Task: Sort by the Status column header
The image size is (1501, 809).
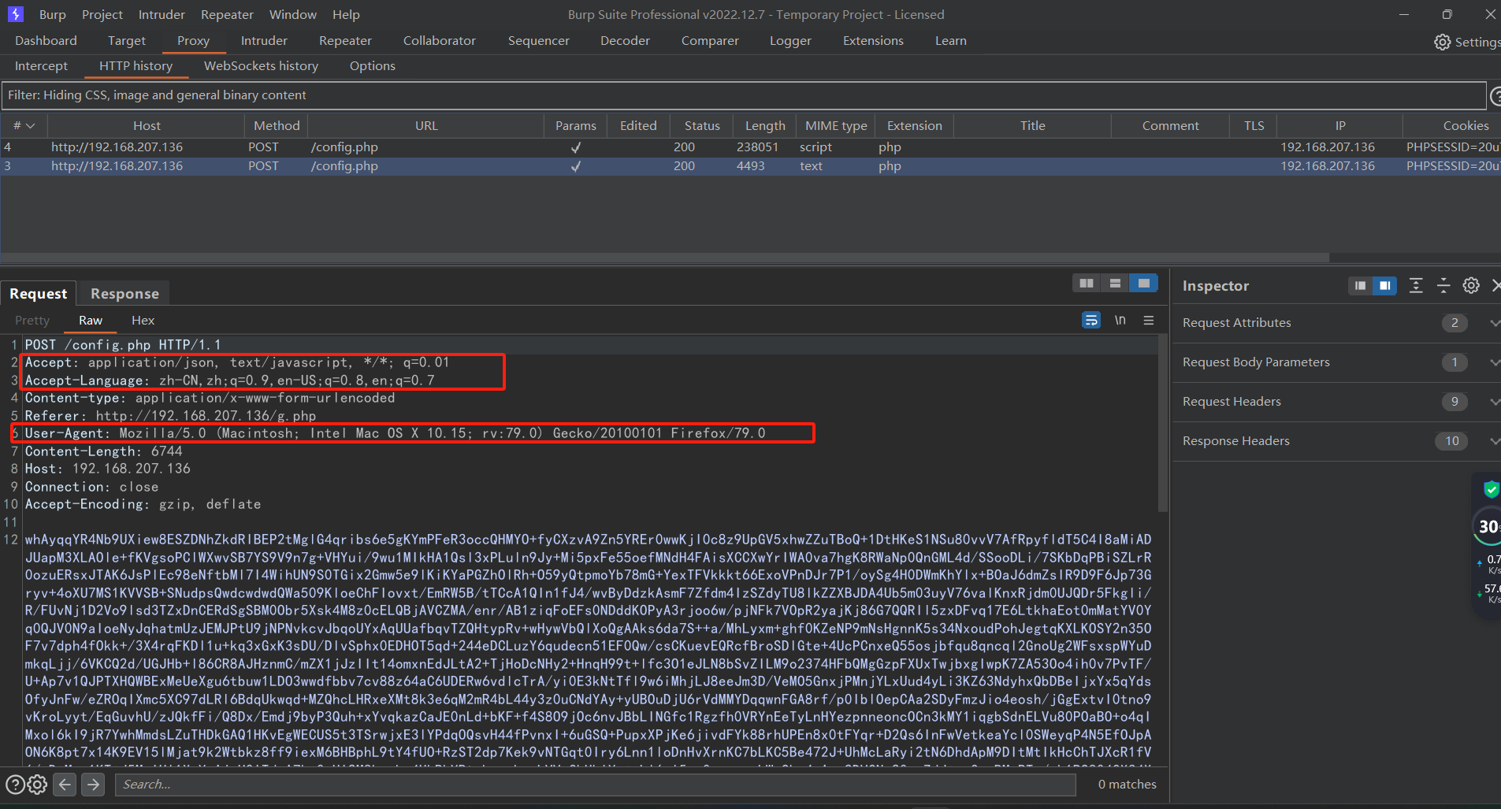Action: pyautogui.click(x=702, y=126)
